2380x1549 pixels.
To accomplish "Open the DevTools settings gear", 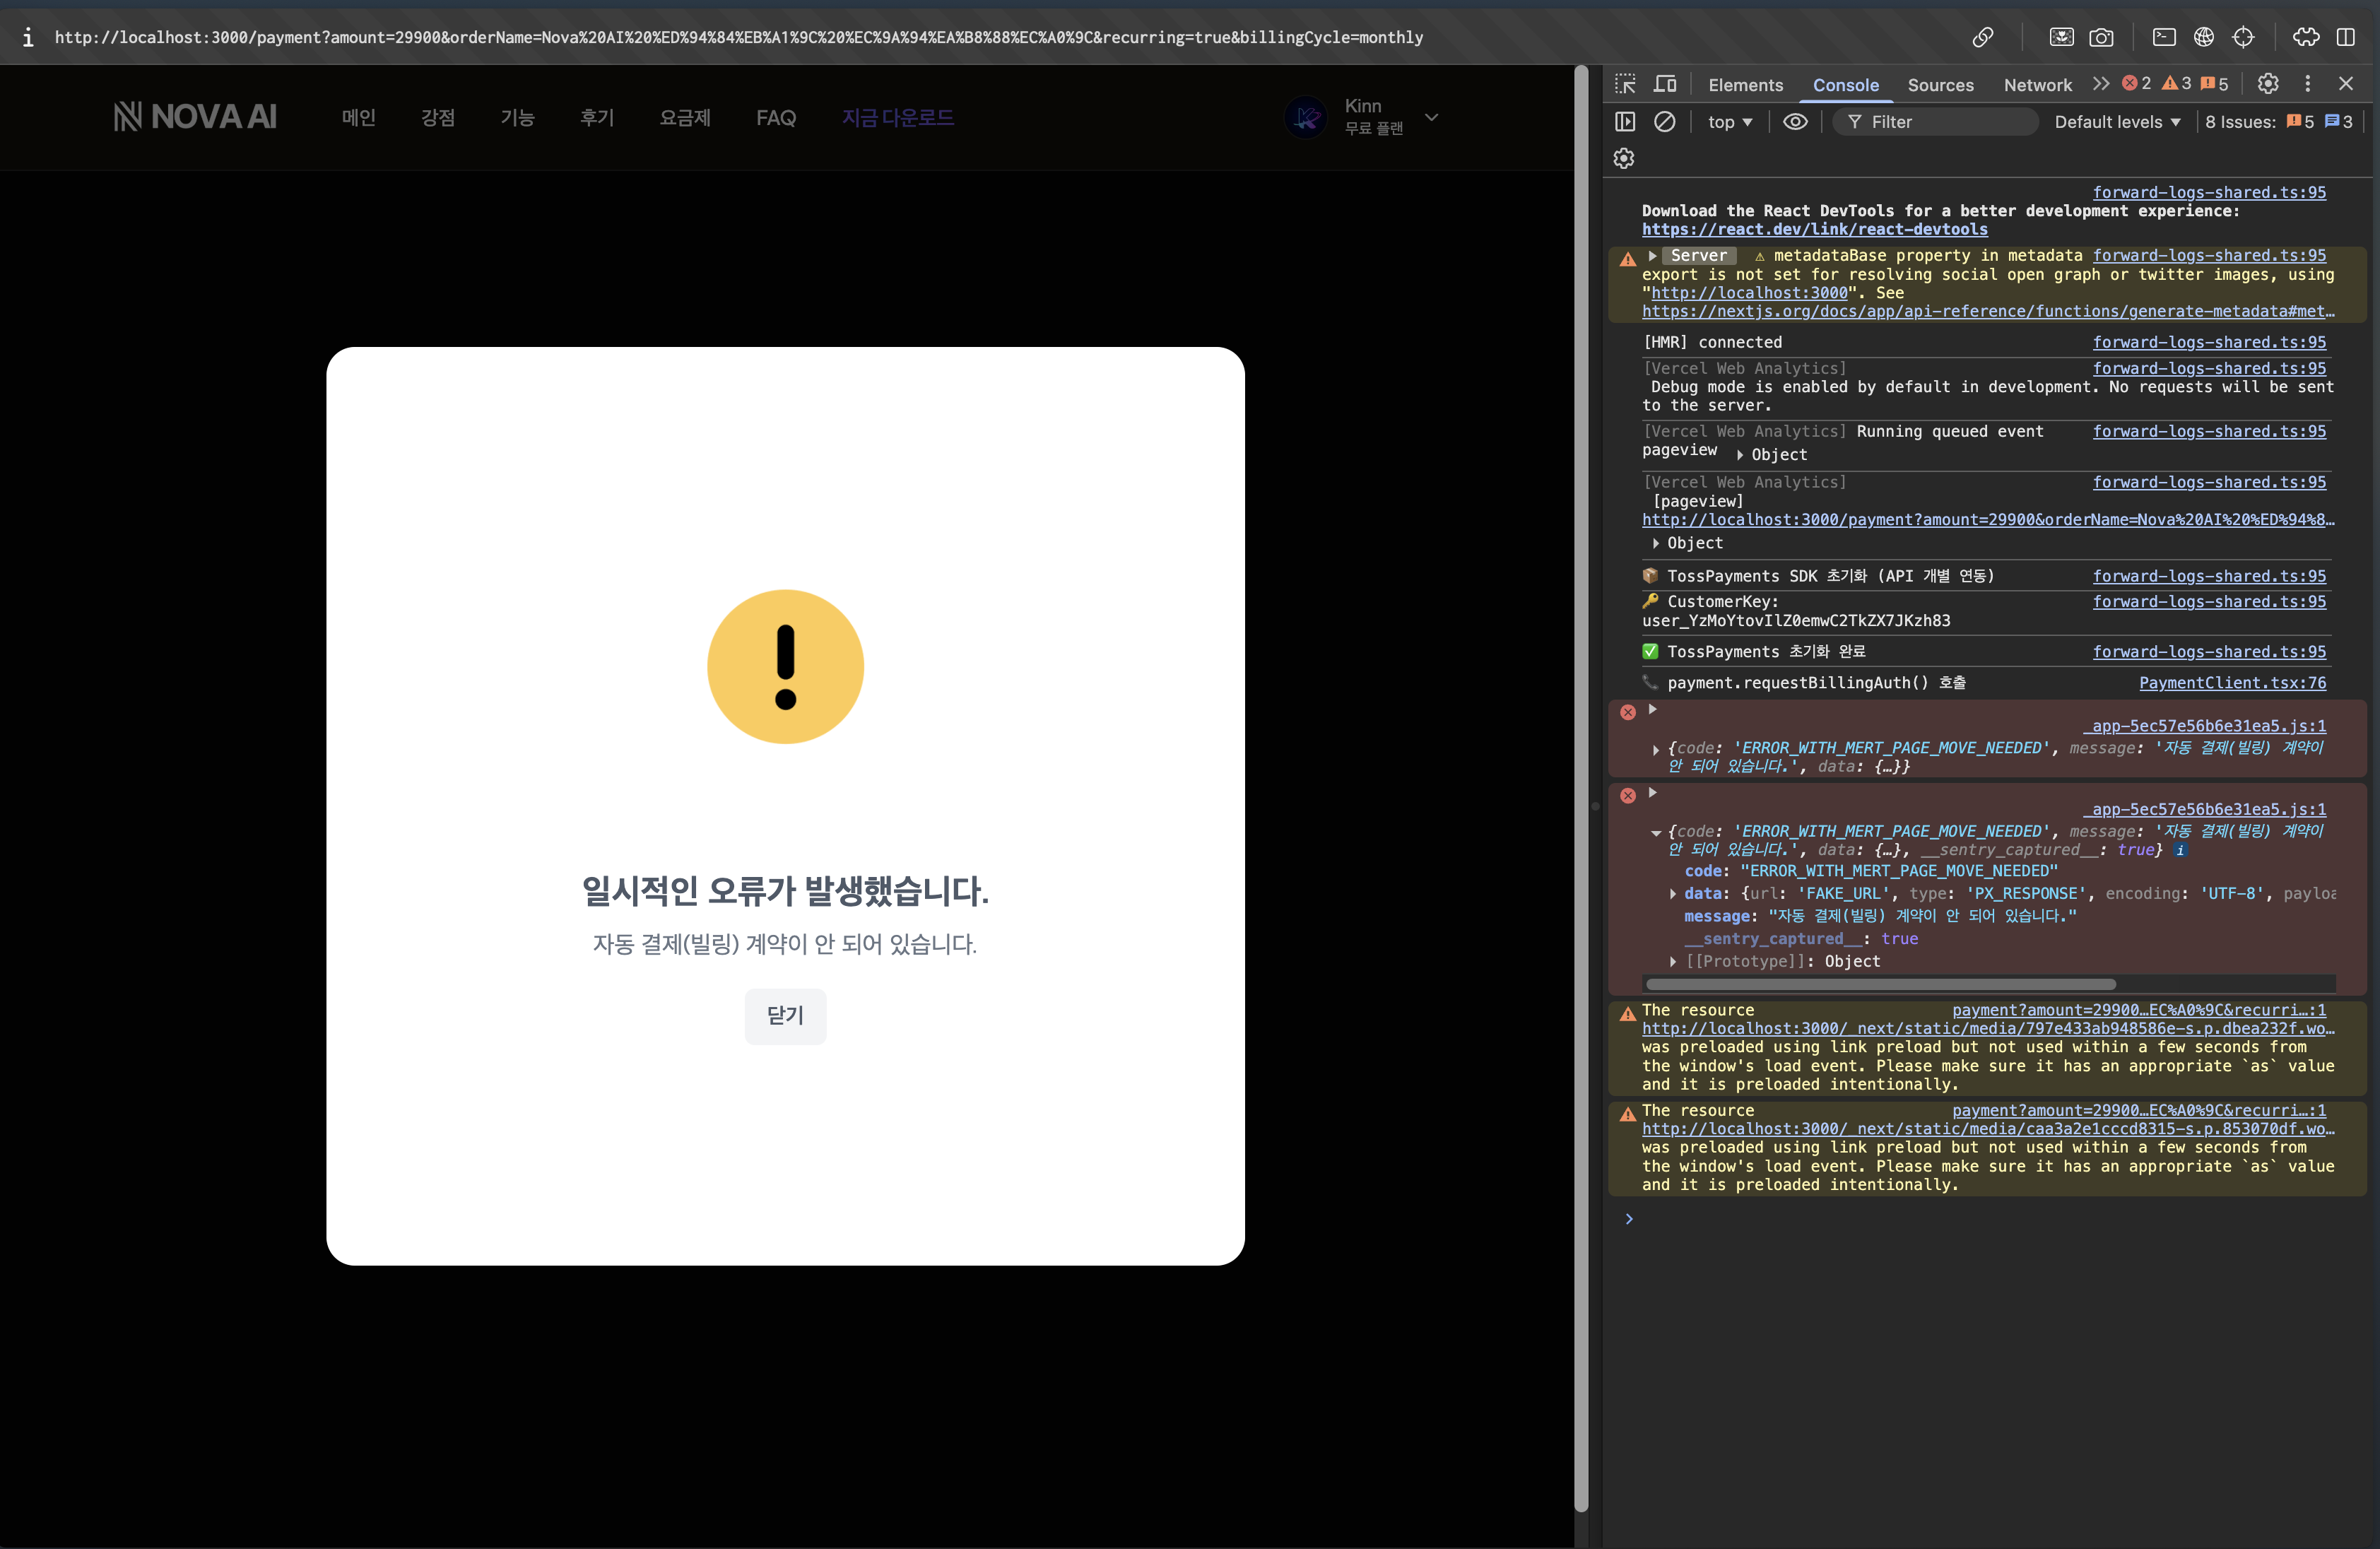I will coord(2268,84).
